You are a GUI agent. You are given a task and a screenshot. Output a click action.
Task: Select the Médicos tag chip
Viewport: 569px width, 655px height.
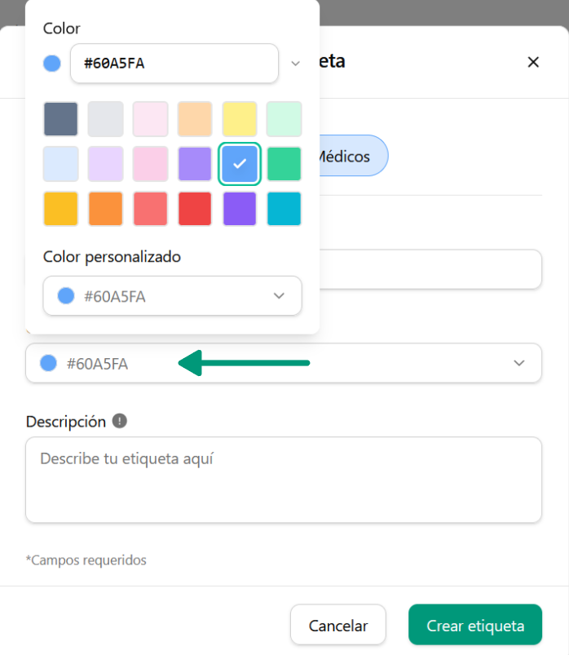click(350, 156)
